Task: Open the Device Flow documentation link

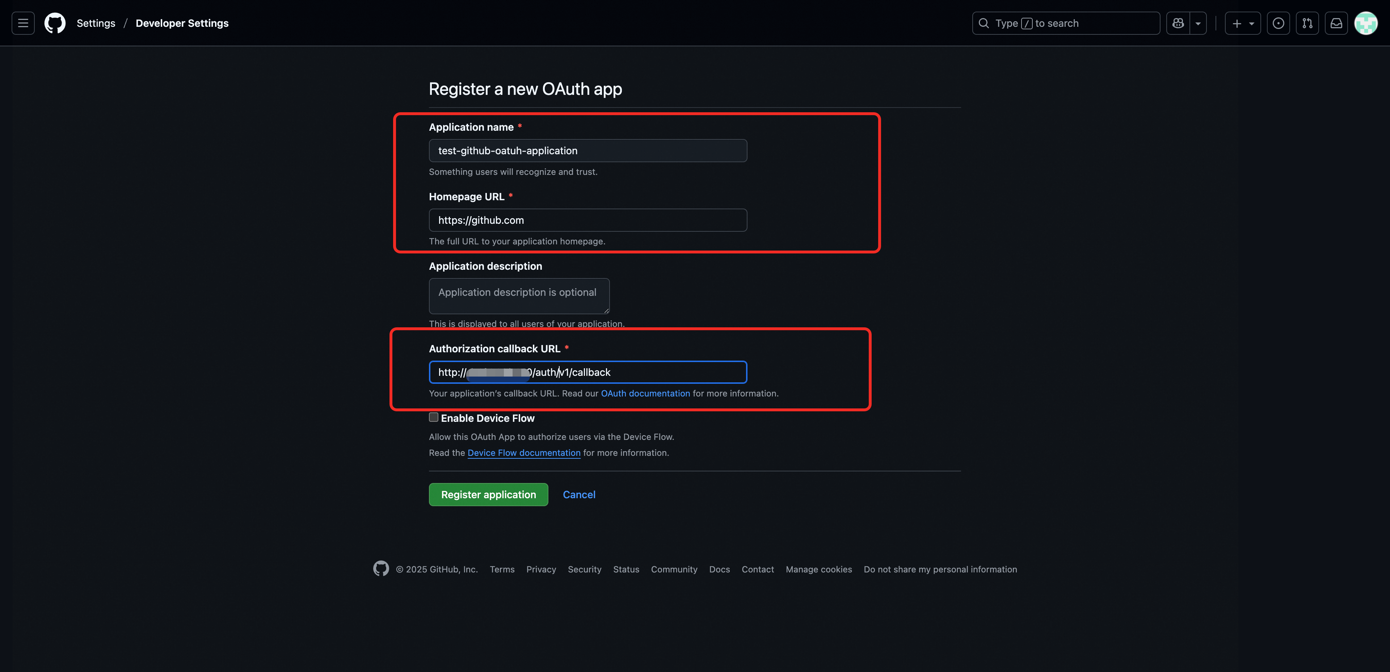Action: [x=523, y=453]
